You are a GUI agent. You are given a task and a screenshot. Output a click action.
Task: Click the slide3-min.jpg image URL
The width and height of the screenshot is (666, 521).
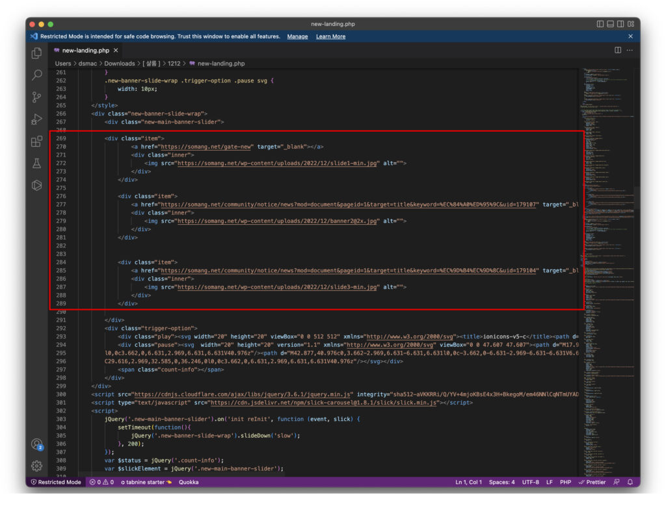(x=277, y=287)
